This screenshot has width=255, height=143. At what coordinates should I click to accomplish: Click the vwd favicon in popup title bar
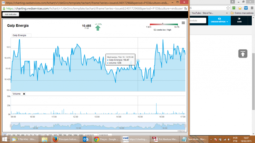coord(3,3)
